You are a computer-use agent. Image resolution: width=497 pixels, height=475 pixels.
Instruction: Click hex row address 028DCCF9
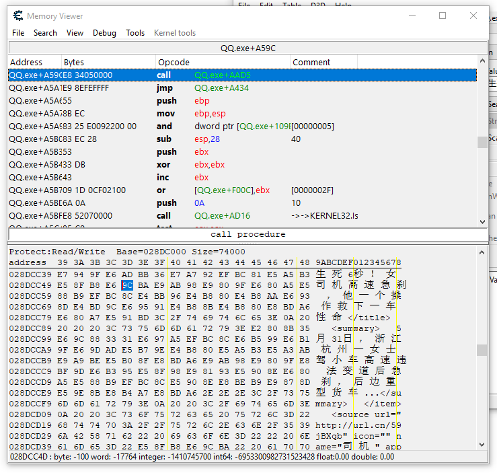coord(30,404)
